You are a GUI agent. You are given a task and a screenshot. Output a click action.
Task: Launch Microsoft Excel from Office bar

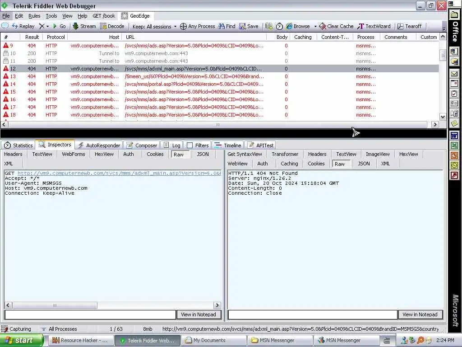click(454, 145)
